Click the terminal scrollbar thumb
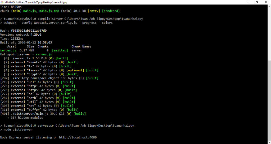The image size is (271, 144). coord(269,100)
